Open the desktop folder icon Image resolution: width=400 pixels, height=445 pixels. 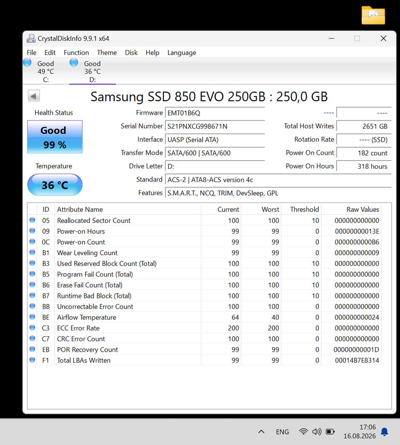click(373, 15)
